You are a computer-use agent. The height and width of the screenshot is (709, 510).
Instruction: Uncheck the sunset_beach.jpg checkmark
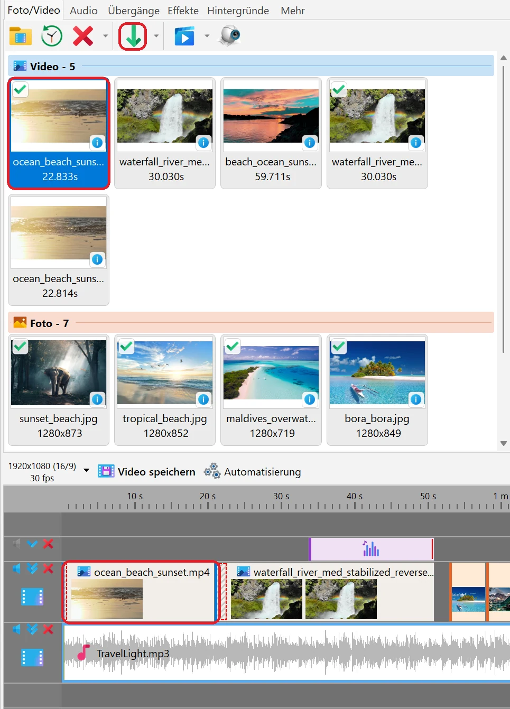tap(20, 346)
